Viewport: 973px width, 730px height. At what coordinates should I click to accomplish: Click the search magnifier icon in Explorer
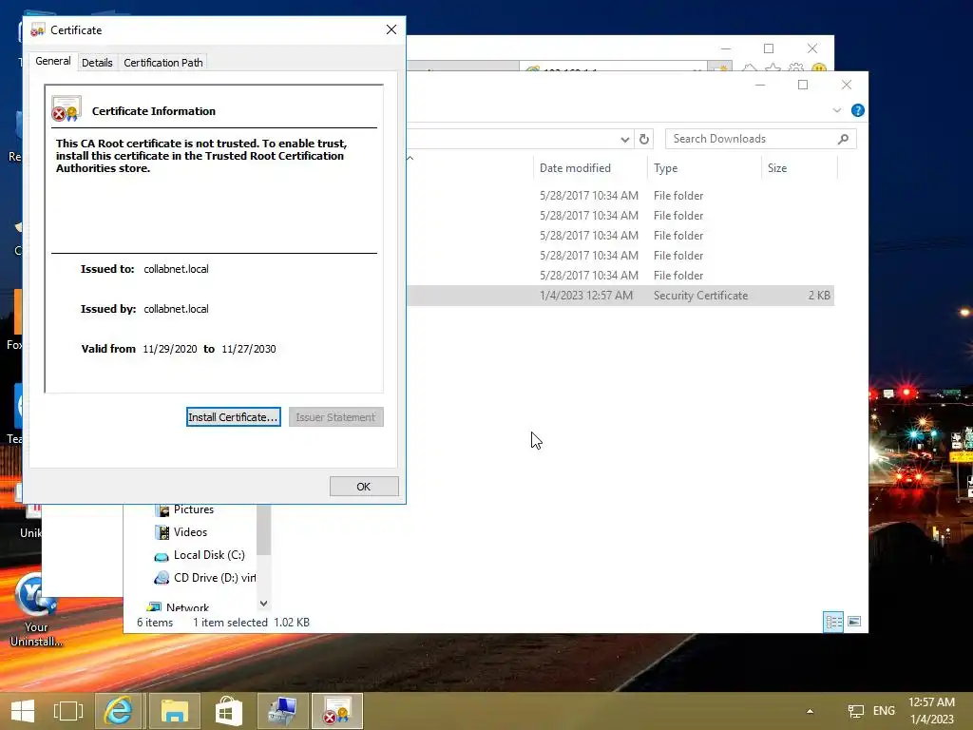(844, 139)
